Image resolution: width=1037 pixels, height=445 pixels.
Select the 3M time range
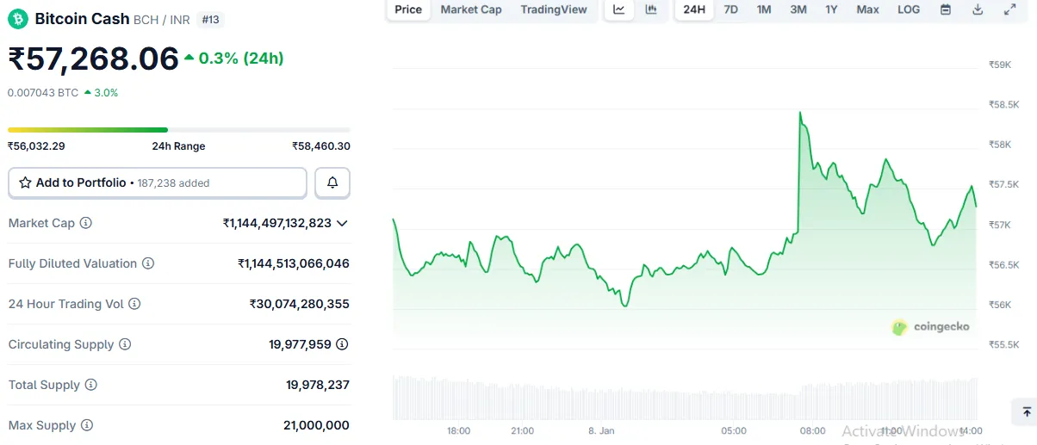pyautogui.click(x=798, y=9)
